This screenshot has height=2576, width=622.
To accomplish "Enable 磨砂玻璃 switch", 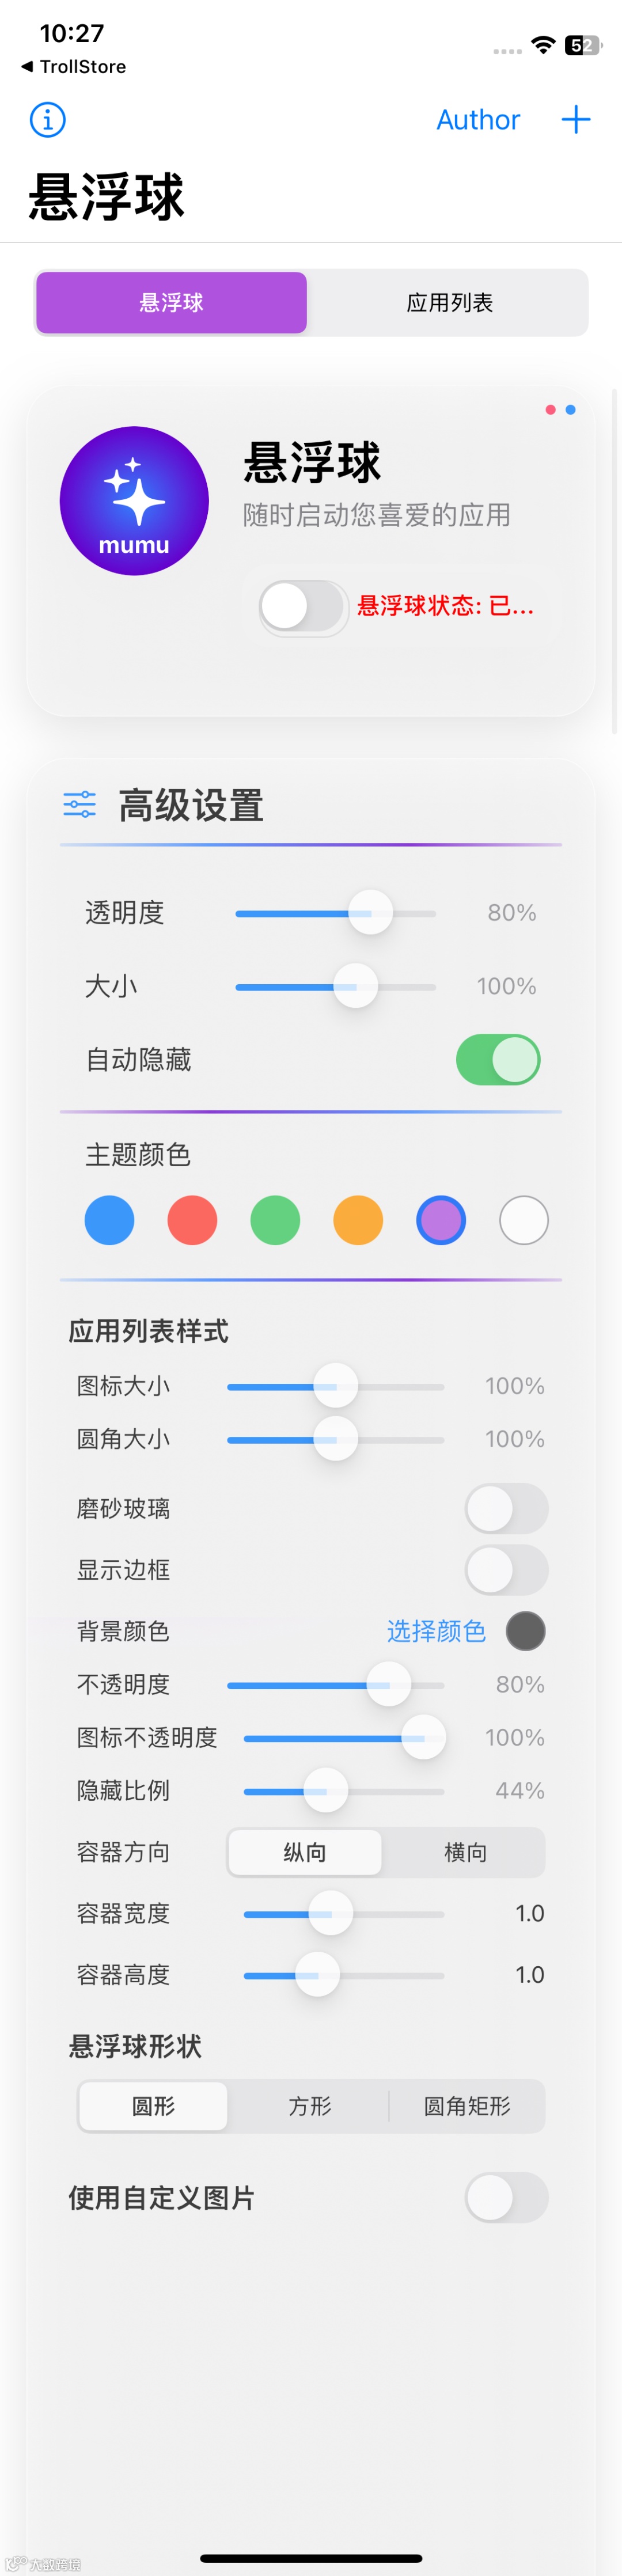I will tap(507, 1508).
